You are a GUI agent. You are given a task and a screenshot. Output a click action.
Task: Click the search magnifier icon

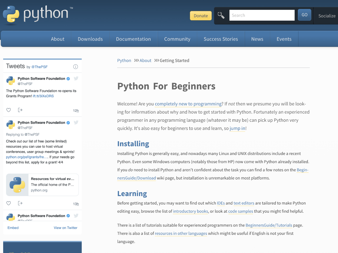[x=221, y=15]
